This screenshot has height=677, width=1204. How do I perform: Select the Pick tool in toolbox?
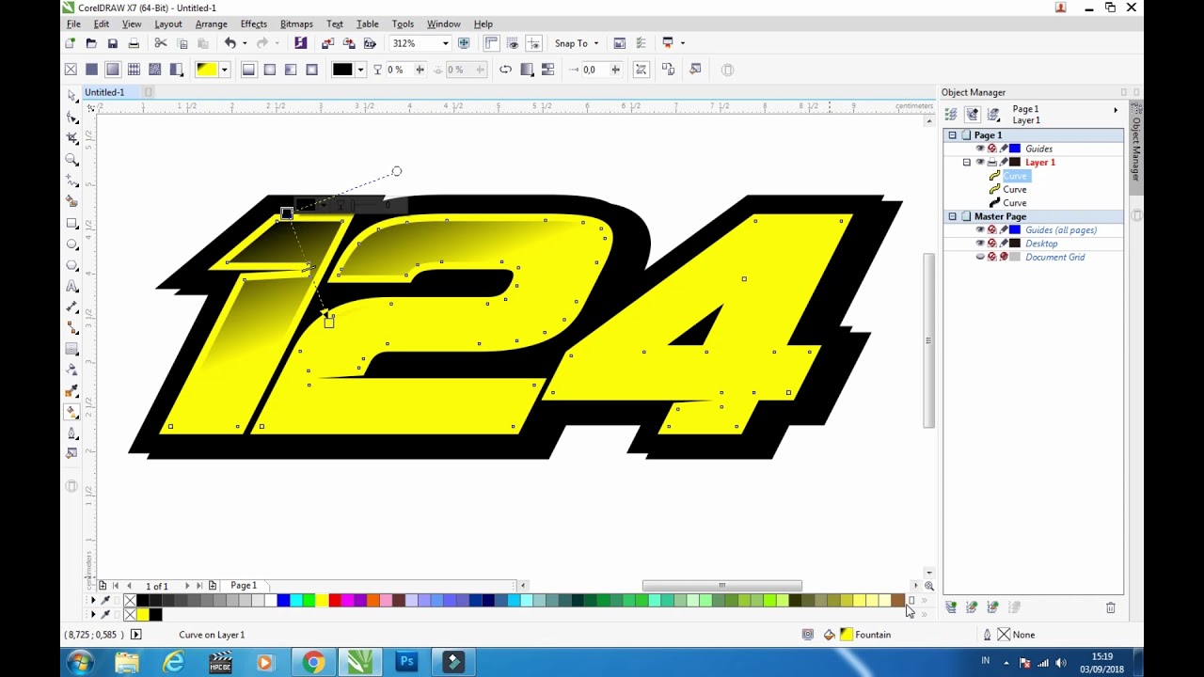[72, 97]
